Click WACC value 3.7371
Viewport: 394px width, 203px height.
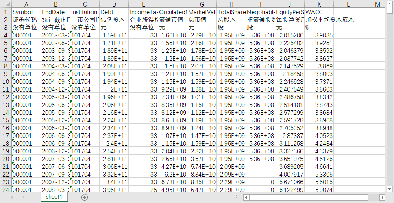[319, 81]
